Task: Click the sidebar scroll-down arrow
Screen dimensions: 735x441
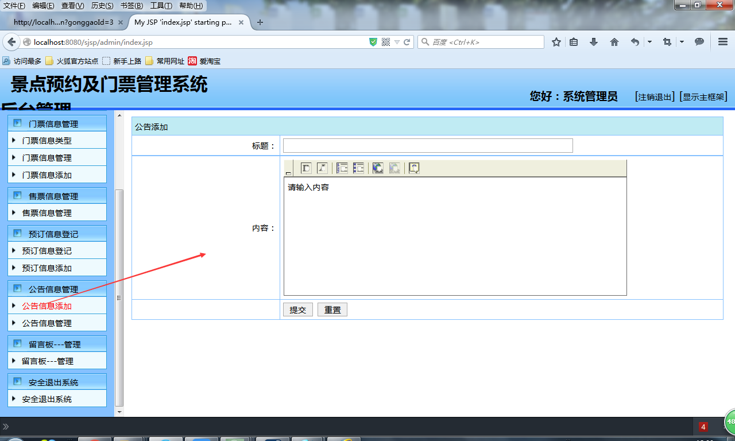Action: (119, 412)
